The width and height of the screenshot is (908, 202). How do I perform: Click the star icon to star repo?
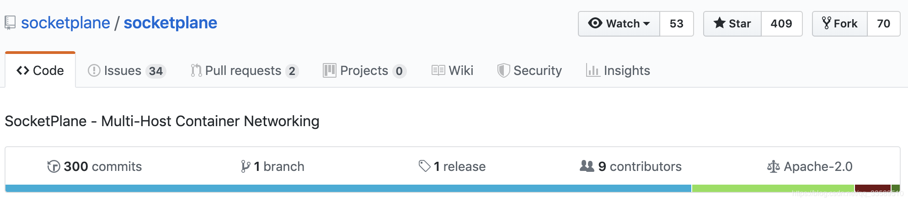click(x=720, y=23)
